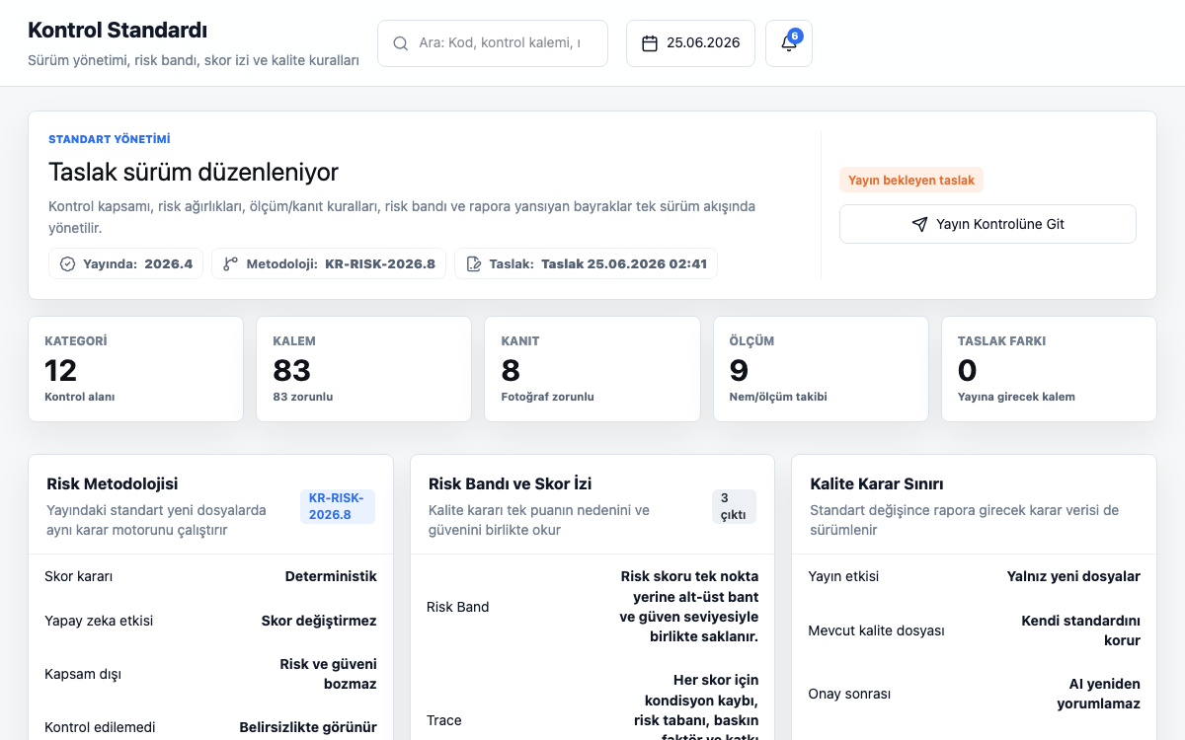This screenshot has width=1185, height=740.
Task: Click Taslak 25.06.2026 02:41 chip
Action: [x=586, y=264]
